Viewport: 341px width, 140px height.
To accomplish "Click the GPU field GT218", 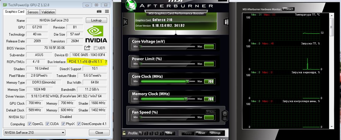I will tap(37, 27).
